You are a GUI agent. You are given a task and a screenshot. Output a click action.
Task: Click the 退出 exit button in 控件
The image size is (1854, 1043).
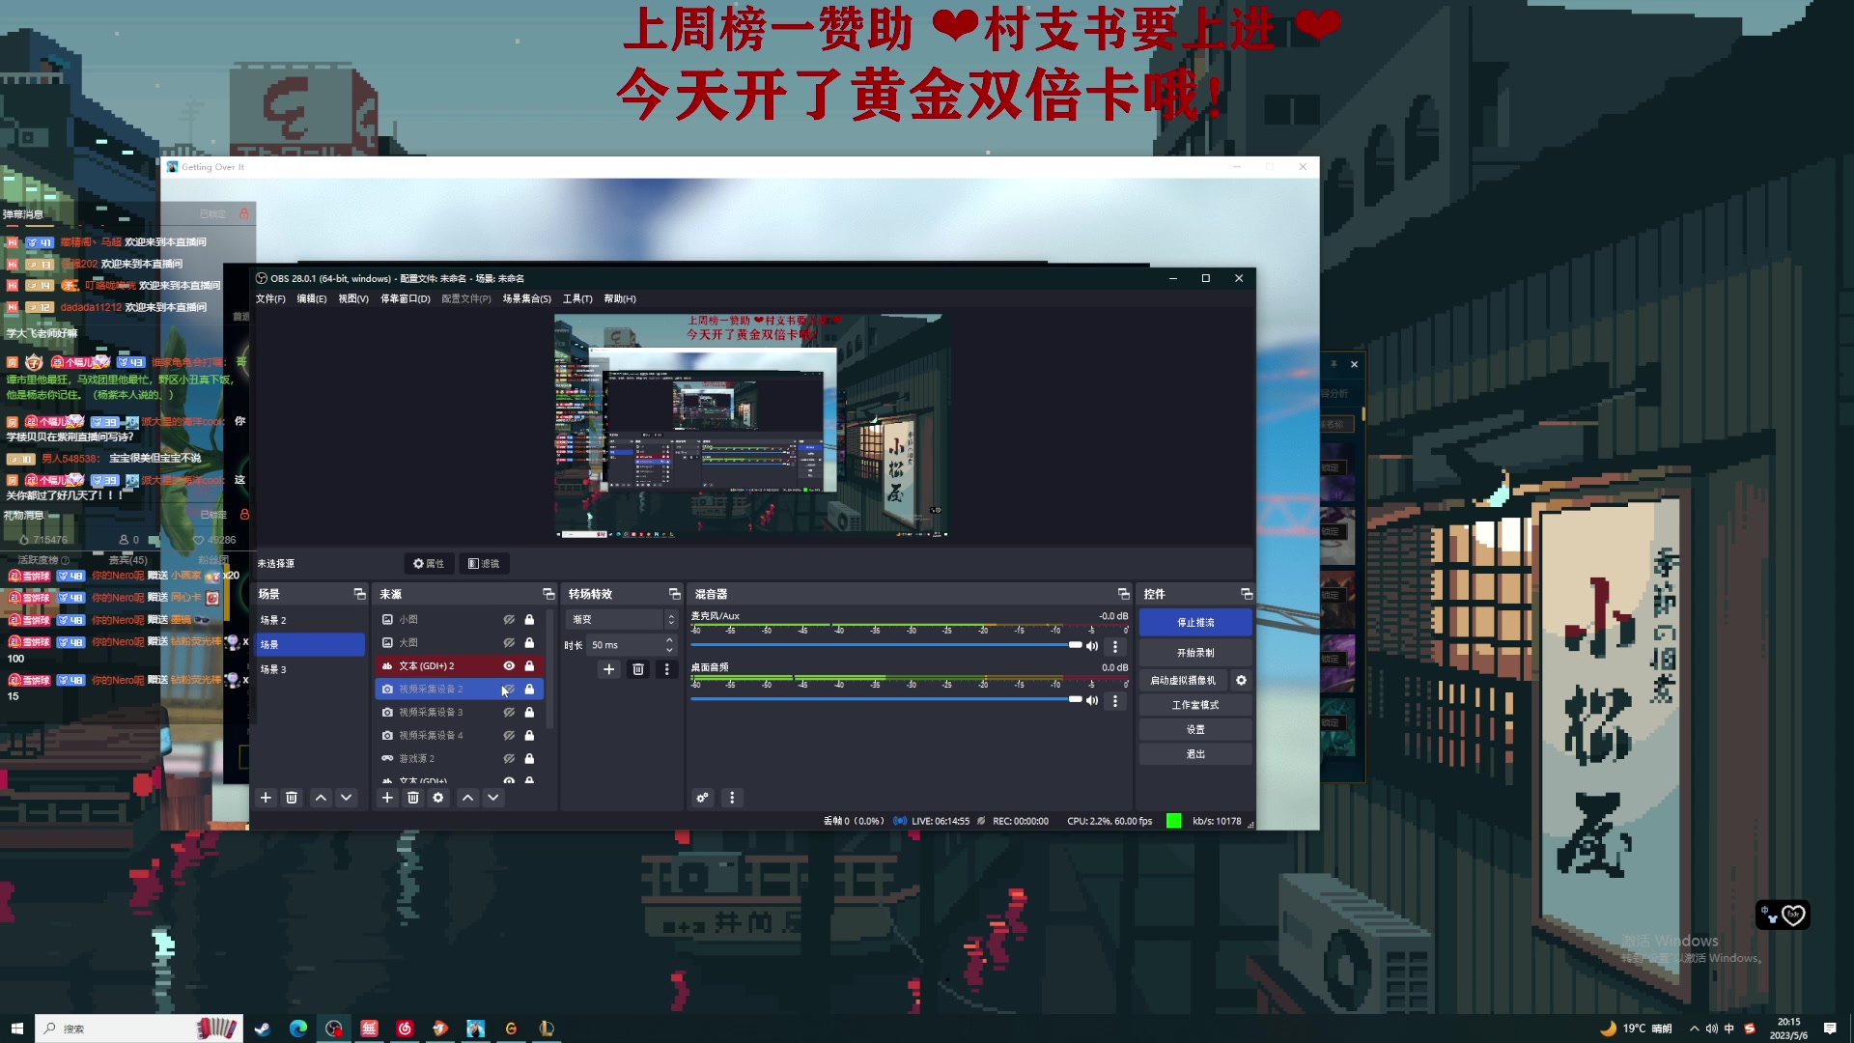tap(1195, 754)
